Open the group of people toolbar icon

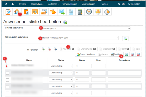tap(17, 12)
